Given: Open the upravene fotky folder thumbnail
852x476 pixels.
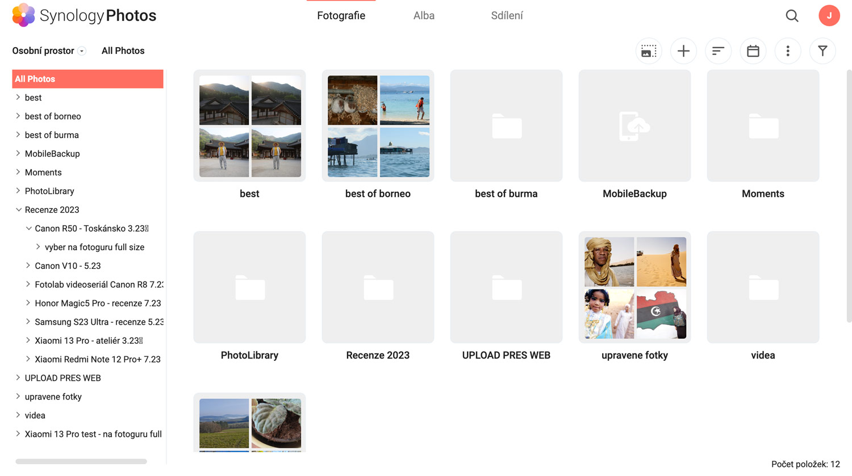Looking at the screenshot, I should click(x=634, y=288).
